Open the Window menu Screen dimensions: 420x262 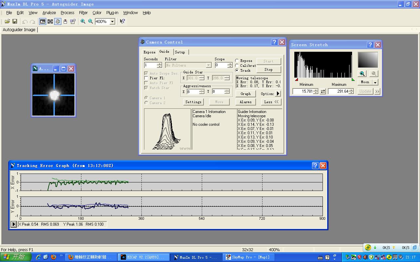click(130, 12)
